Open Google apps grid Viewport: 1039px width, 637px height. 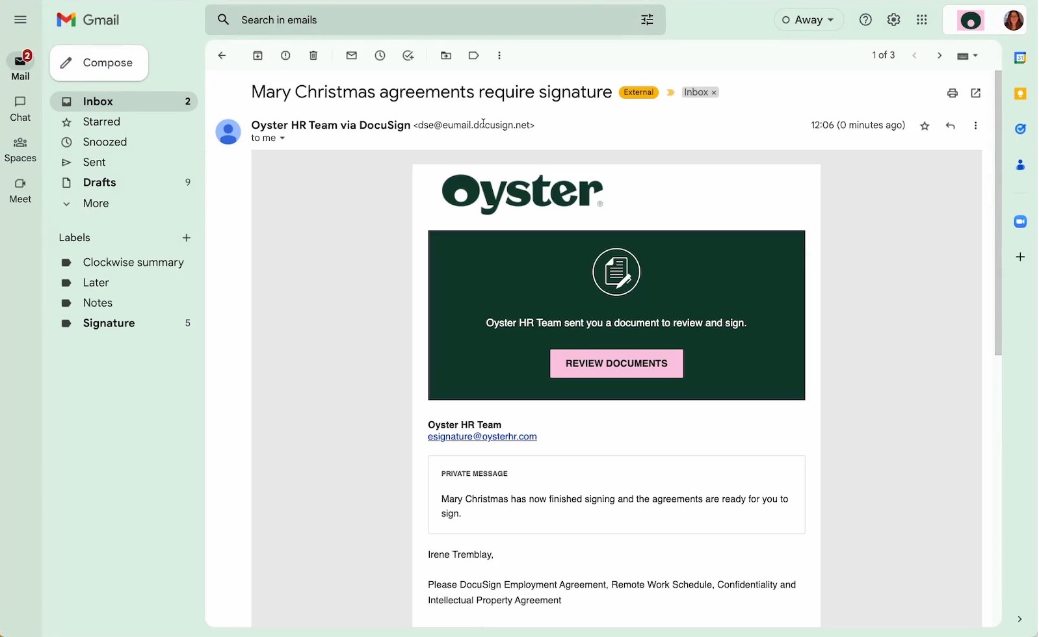(x=922, y=19)
